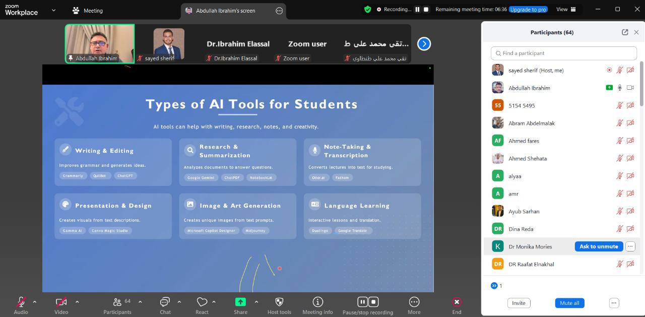
Task: Select participant 5154 5495 row
Action: [x=562, y=105]
